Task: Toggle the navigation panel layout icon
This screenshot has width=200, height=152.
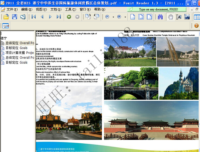Action: pyautogui.click(x=197, y=17)
